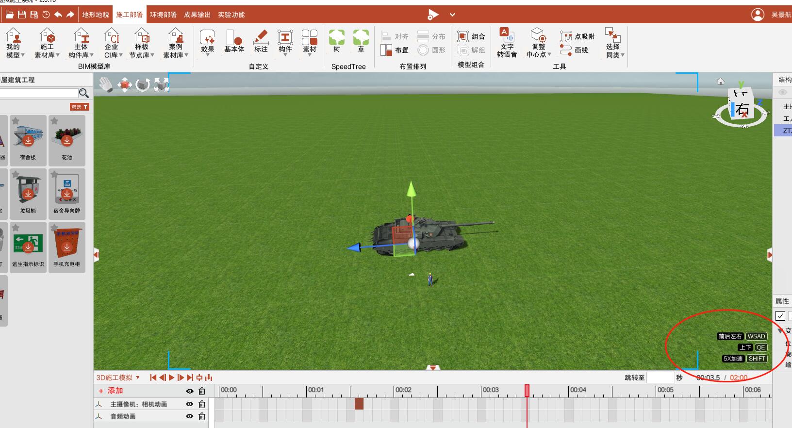Open the 文字转语音 text-to-speech tool
The height and width of the screenshot is (428, 792).
(507, 43)
